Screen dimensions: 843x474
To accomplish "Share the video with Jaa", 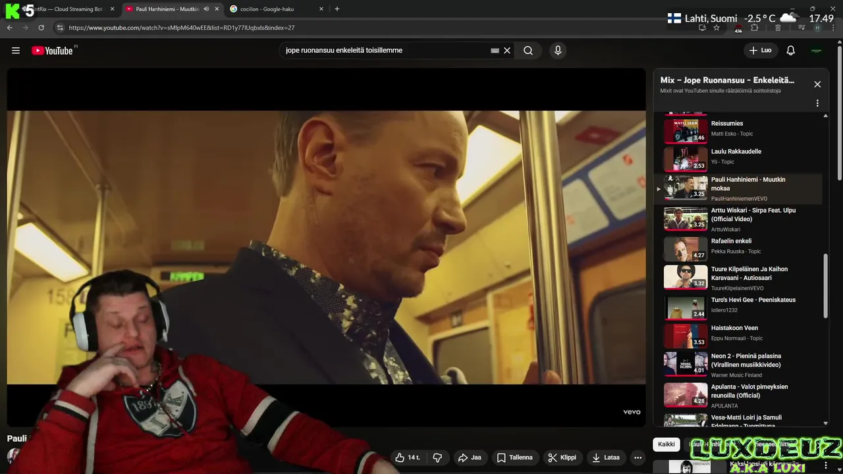I will pyautogui.click(x=470, y=458).
